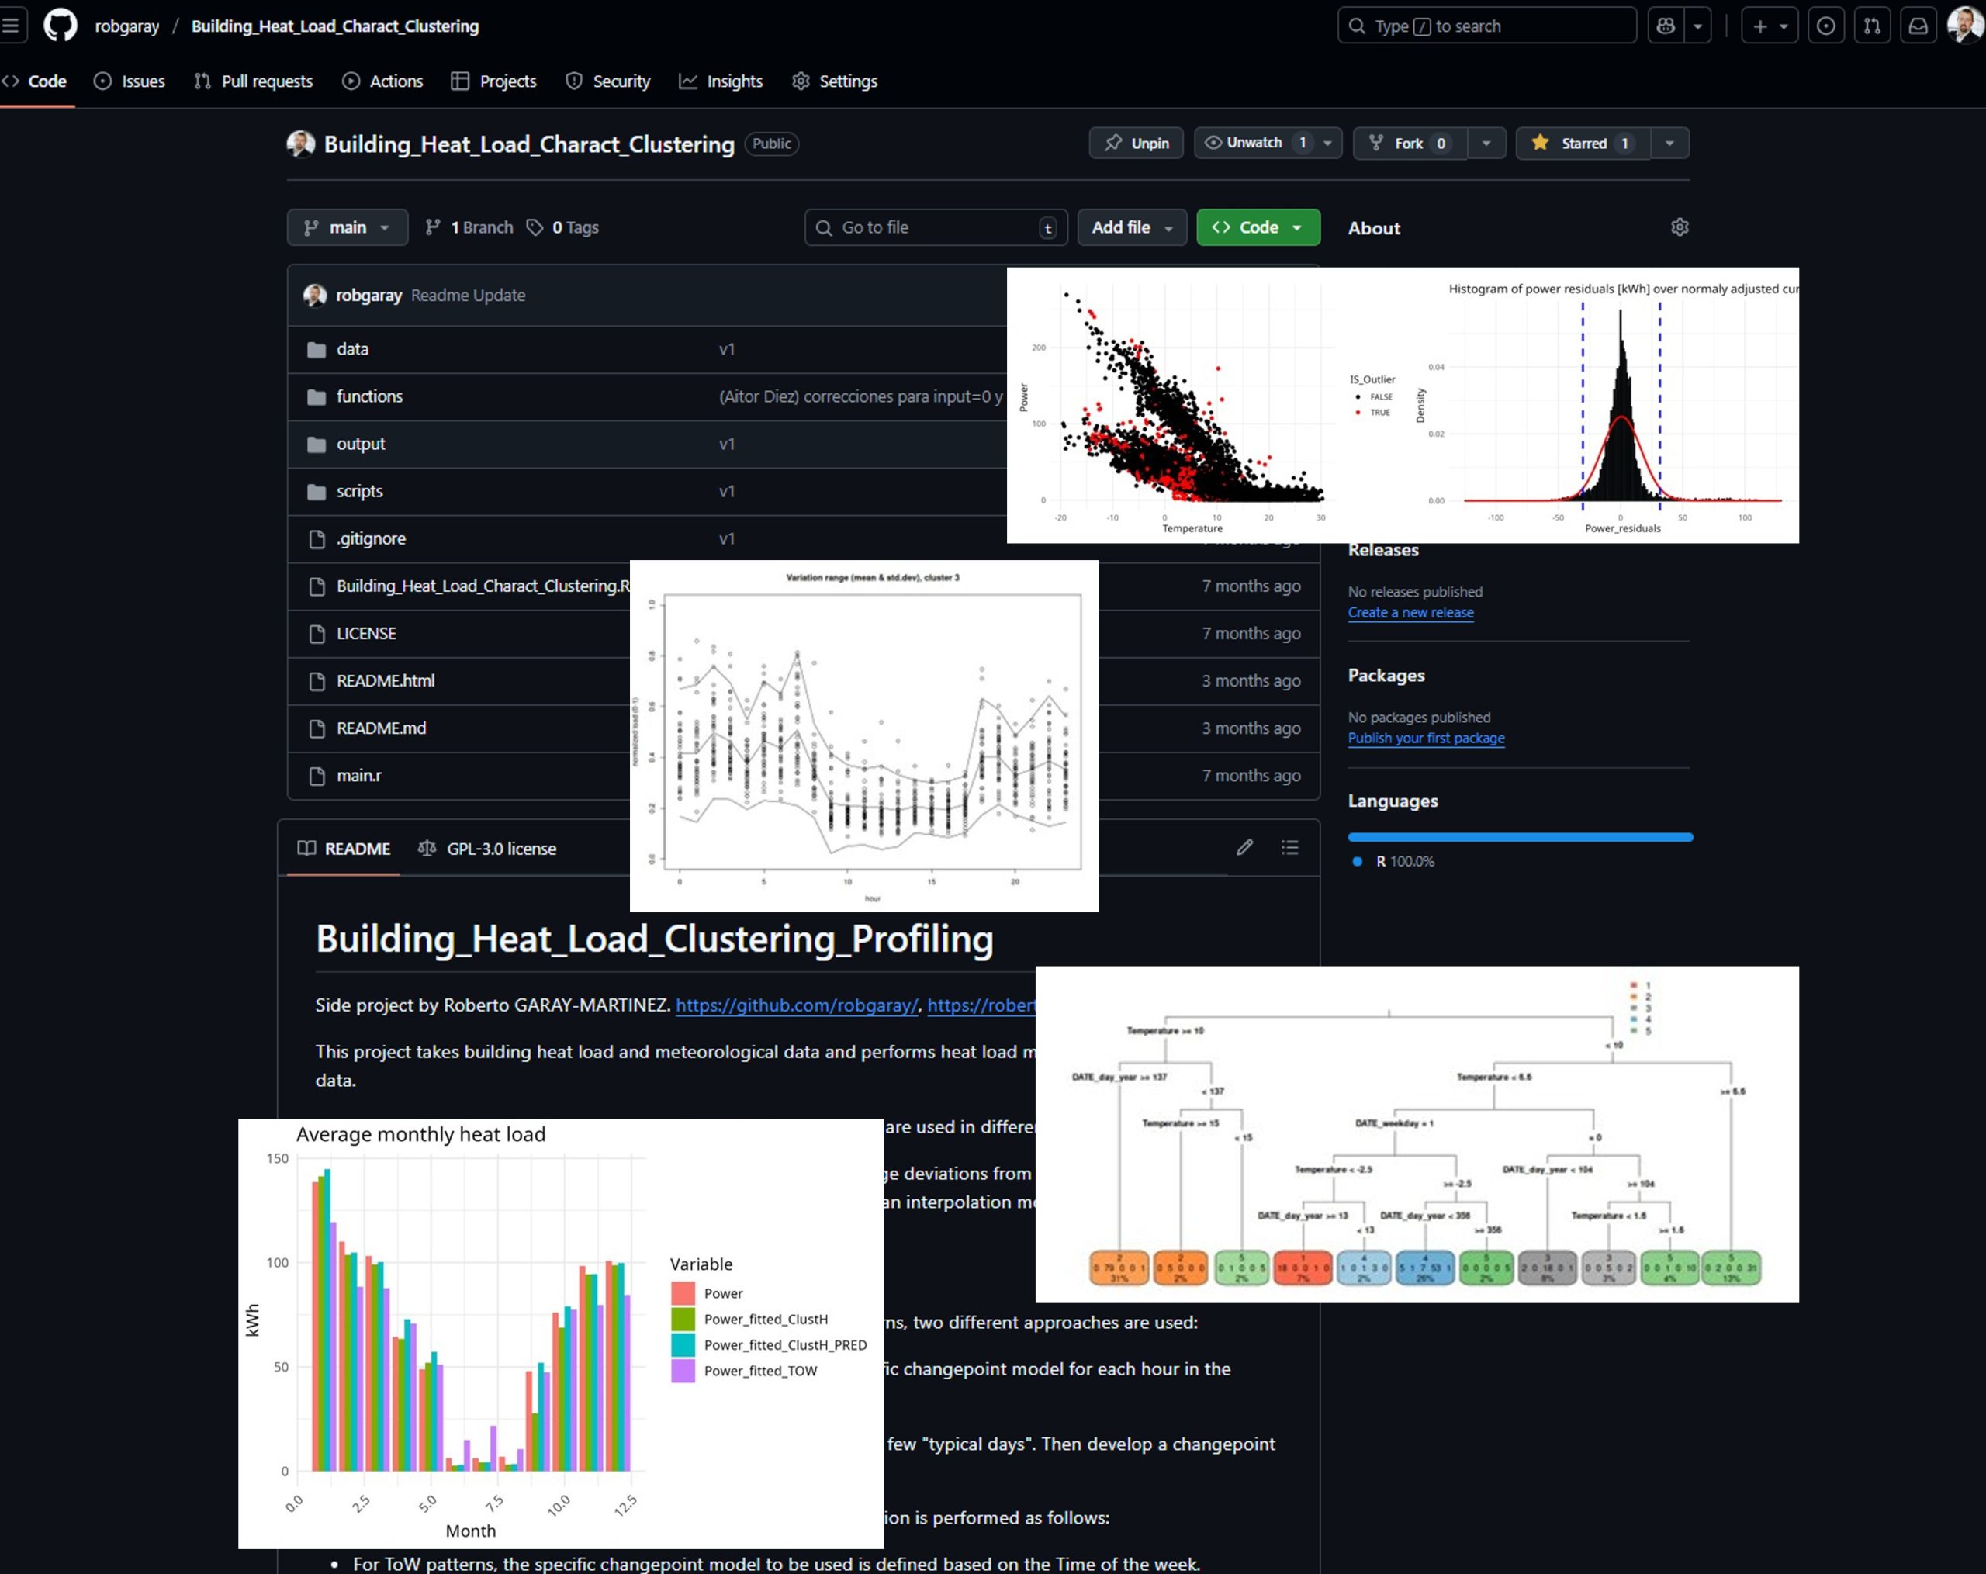This screenshot has height=1574, width=1986.
Task: Click the pencil edit README icon
Action: [x=1244, y=847]
